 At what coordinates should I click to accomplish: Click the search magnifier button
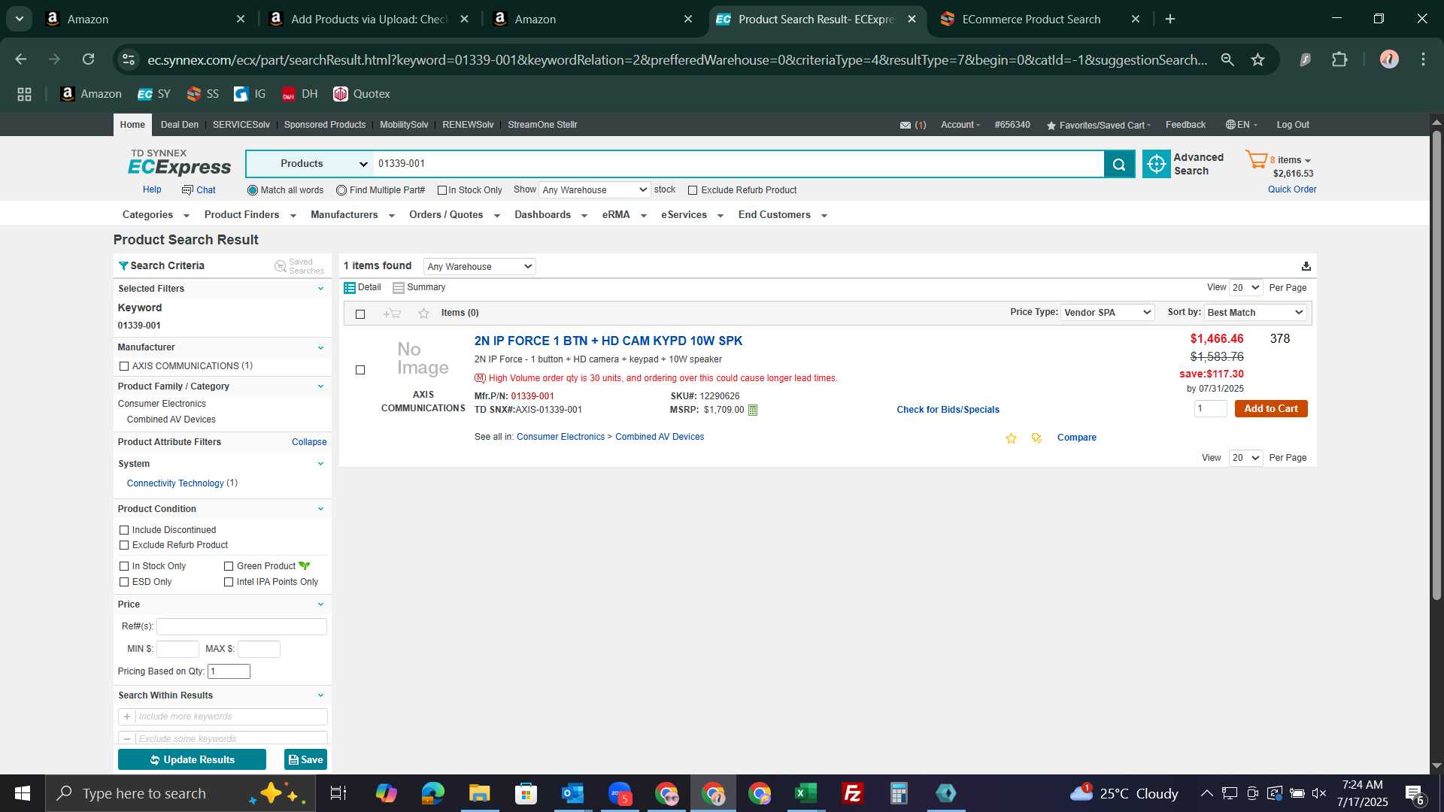tap(1119, 164)
